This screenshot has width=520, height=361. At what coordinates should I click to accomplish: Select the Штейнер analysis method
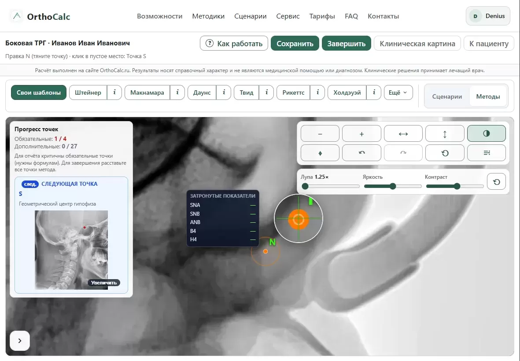pyautogui.click(x=88, y=92)
